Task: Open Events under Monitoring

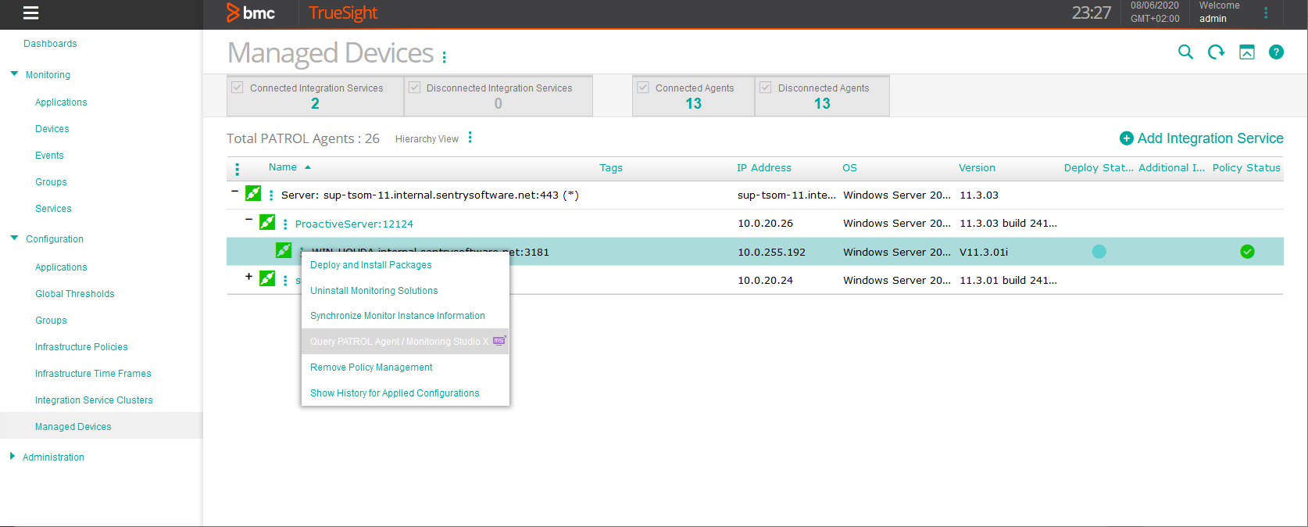Action: pos(49,156)
